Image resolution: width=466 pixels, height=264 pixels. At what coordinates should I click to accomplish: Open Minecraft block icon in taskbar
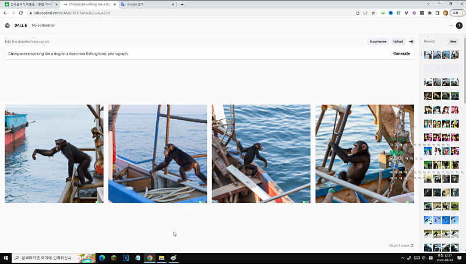[114, 258]
